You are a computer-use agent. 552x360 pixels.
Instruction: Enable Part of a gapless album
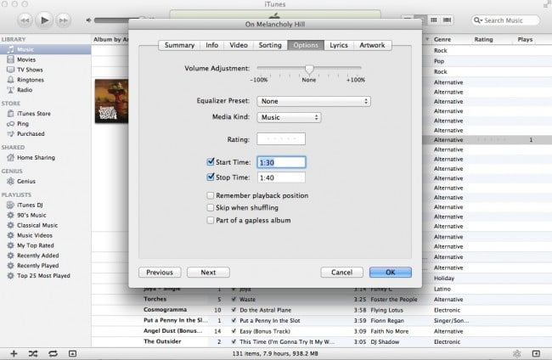[x=210, y=220]
